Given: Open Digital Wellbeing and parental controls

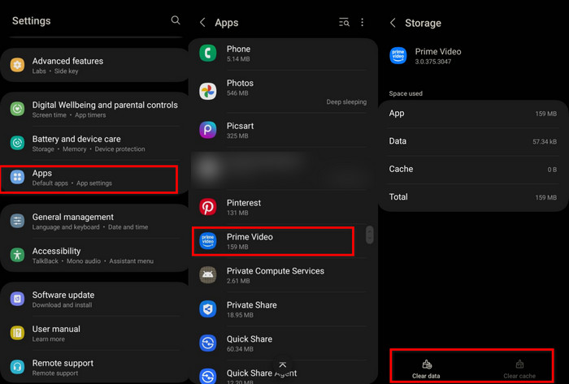Looking at the screenshot, I should point(94,110).
